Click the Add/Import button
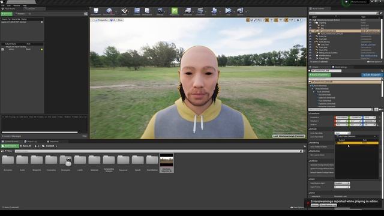 (10, 146)
